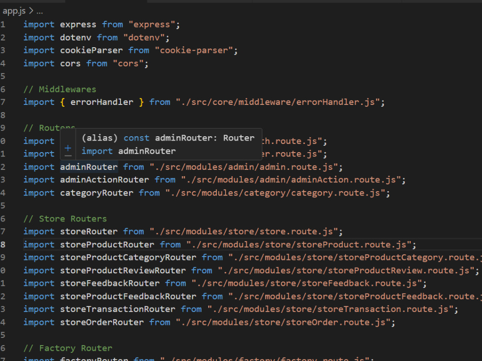Click the // Middlewares comment
This screenshot has height=361, width=482.
tap(60, 90)
